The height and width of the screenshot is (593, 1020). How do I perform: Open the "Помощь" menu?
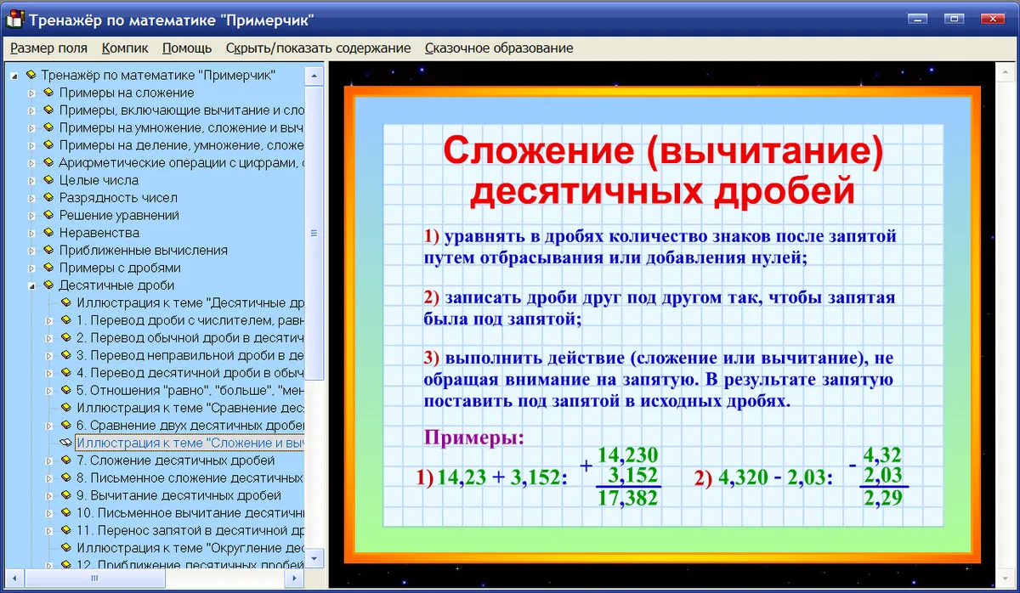click(187, 48)
